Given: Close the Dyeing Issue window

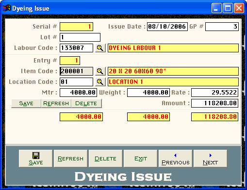Looking at the screenshot, I should [239, 8].
